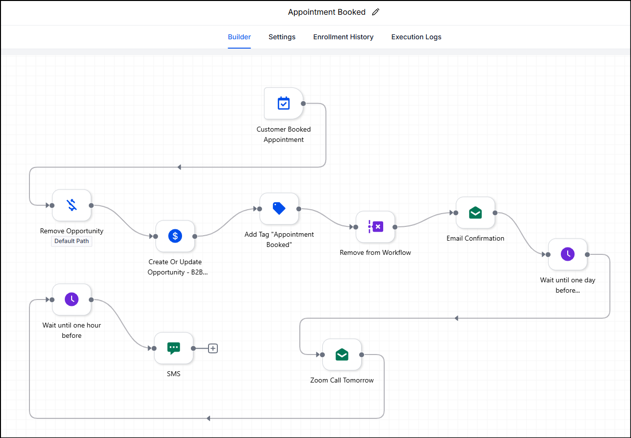View the Execution Logs tab
631x438 pixels.
(x=416, y=37)
